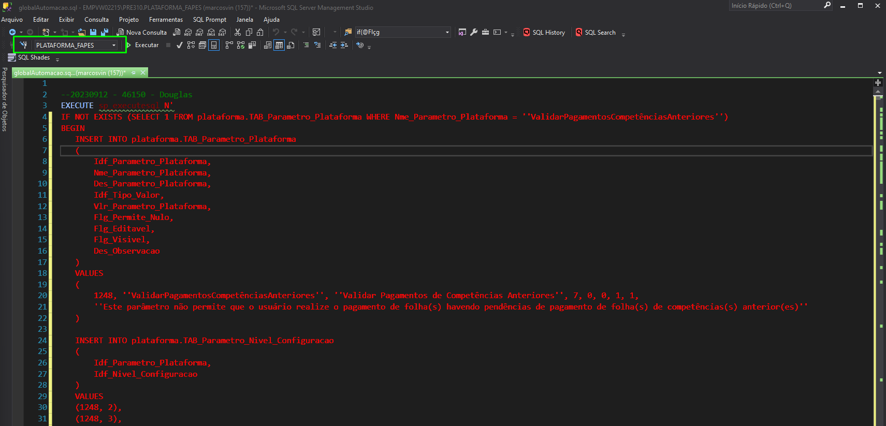
Task: Open the SQL History tool
Action: click(x=544, y=32)
